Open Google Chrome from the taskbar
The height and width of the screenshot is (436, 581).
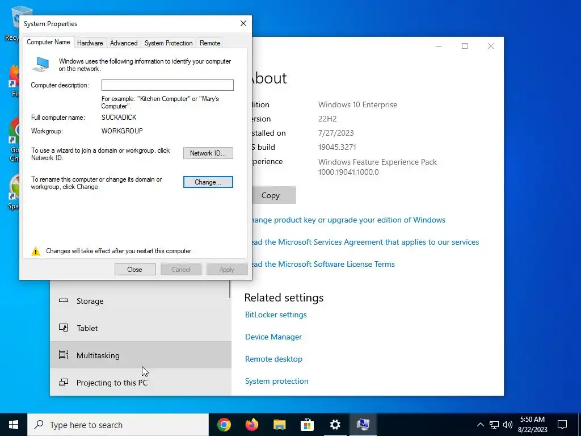pyautogui.click(x=224, y=425)
